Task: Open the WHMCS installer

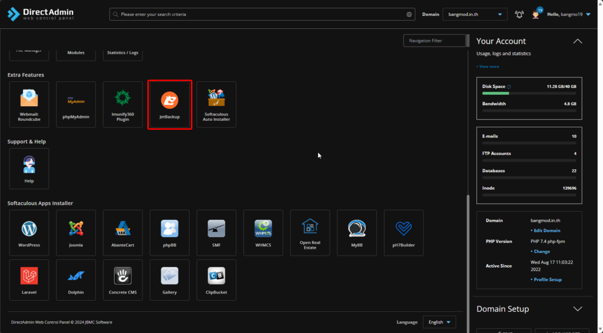Action: [x=263, y=232]
